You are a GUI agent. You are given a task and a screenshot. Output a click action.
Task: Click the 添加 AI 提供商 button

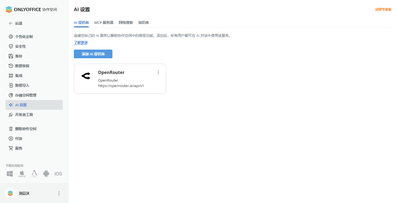pyautogui.click(x=93, y=54)
